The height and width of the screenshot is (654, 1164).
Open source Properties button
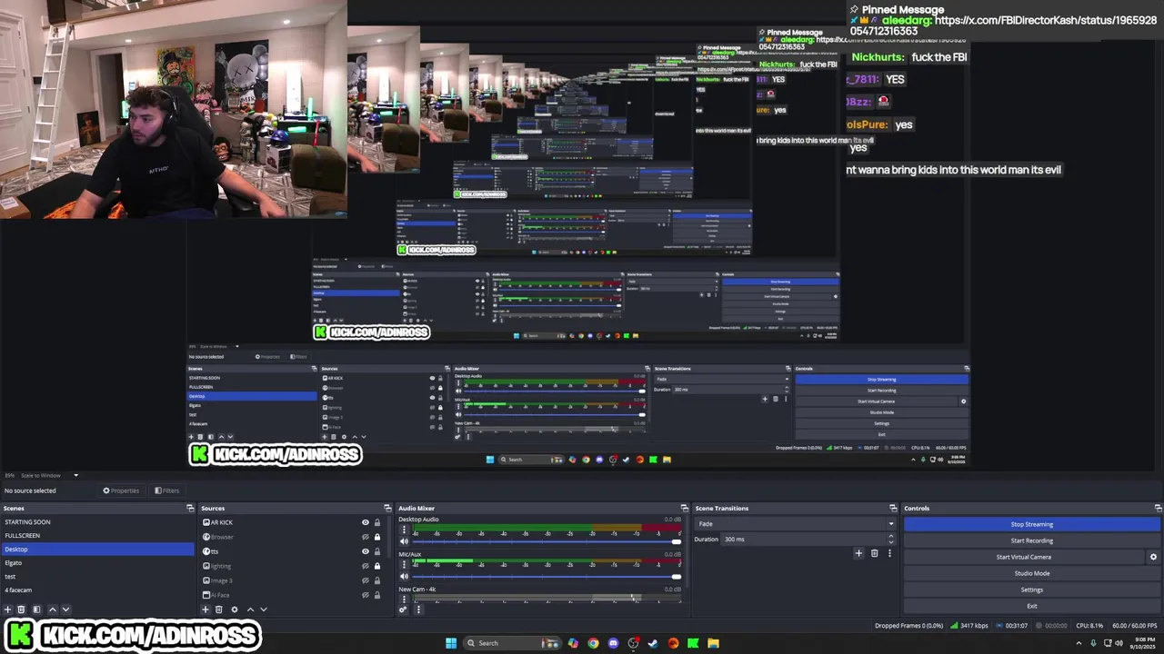[121, 490]
